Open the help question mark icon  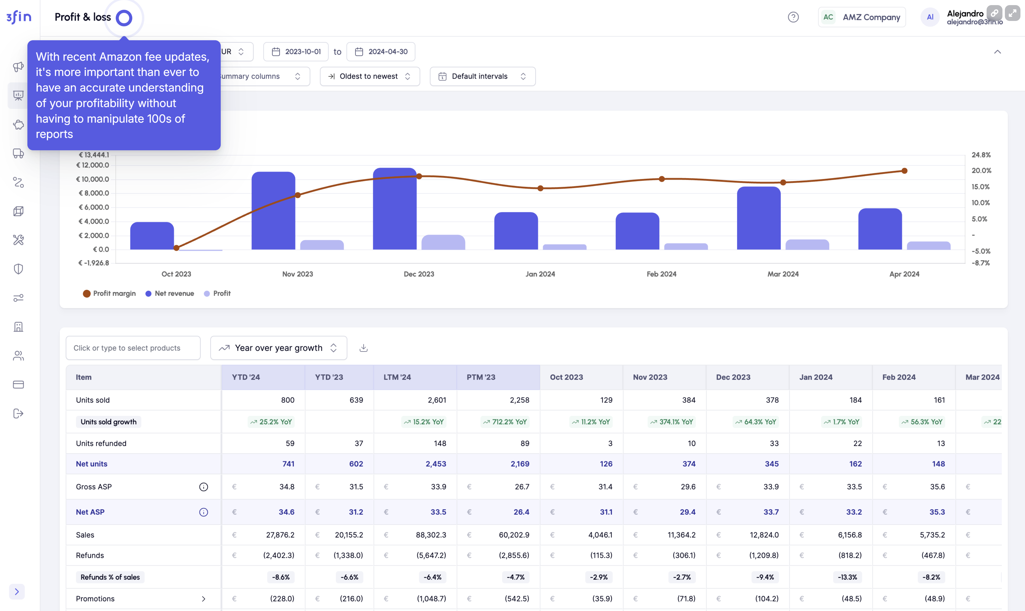click(793, 17)
